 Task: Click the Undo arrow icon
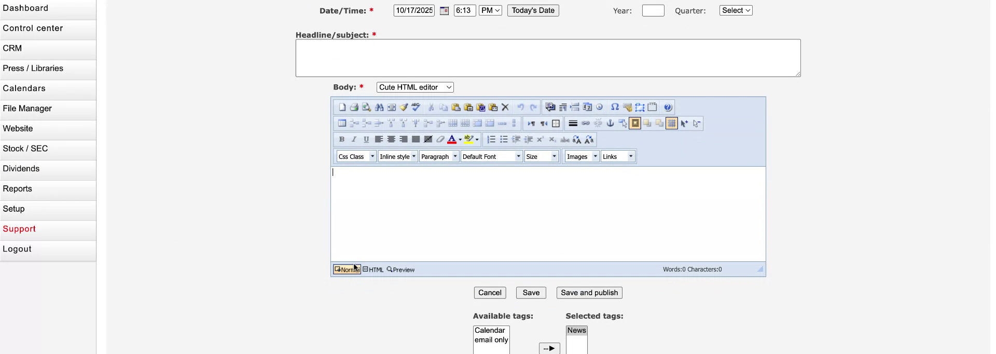(x=521, y=107)
